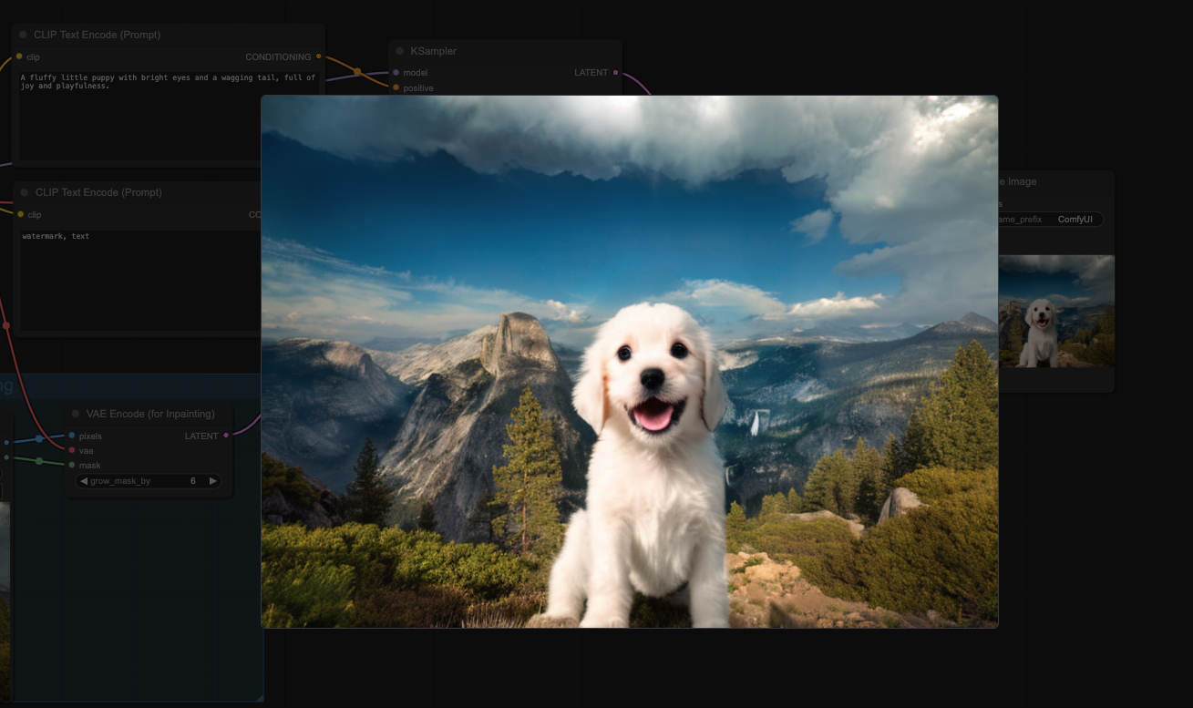Click the filename prefix field showing ComfyUI
The width and height of the screenshot is (1193, 708).
coord(1051,220)
